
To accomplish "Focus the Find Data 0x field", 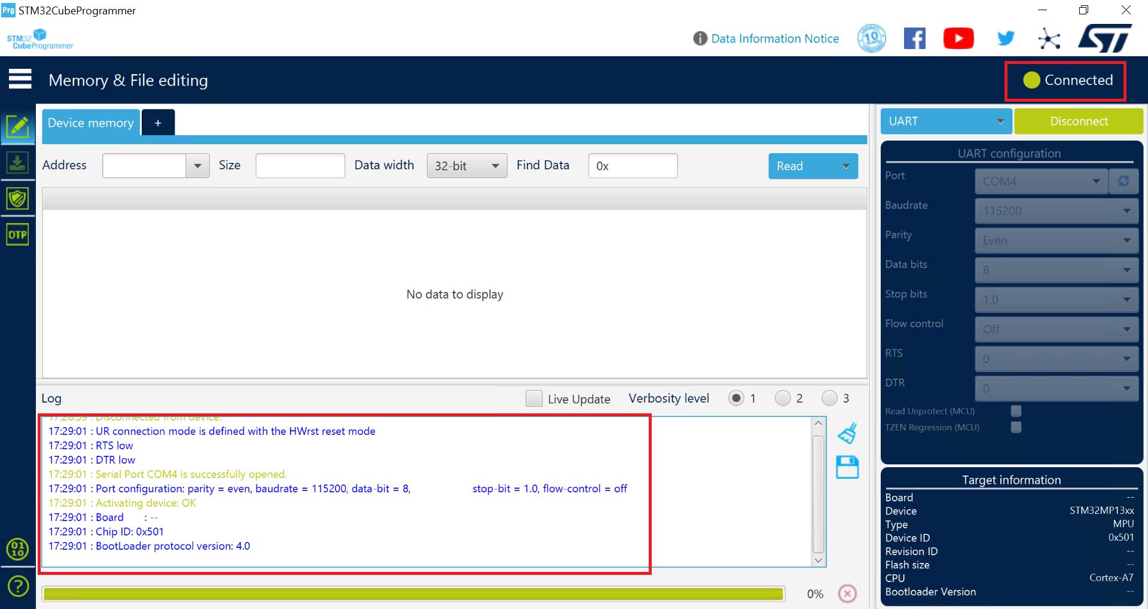I will pos(633,166).
